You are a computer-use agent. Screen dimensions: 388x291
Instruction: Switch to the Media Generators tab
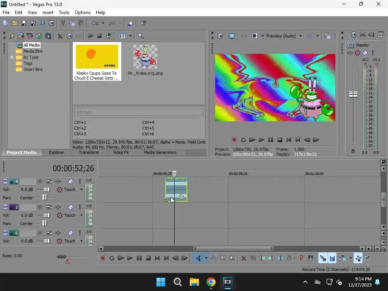[160, 152]
